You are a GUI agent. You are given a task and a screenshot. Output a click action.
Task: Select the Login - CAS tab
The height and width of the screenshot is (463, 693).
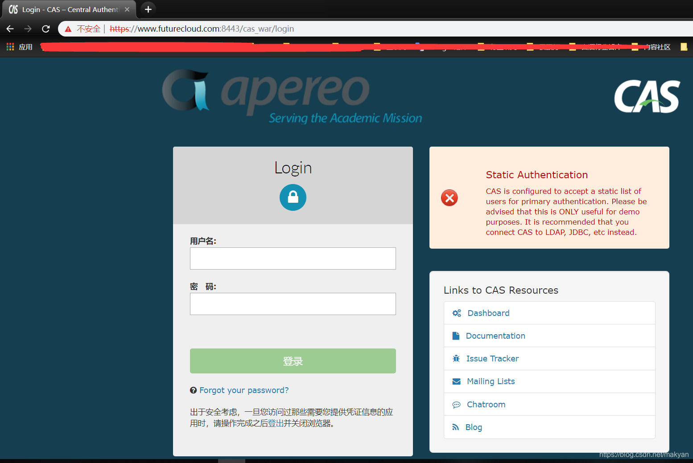coord(69,9)
